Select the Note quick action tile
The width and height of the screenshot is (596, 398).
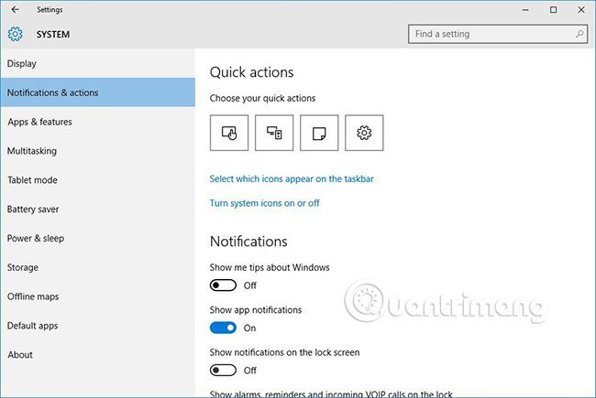click(319, 133)
